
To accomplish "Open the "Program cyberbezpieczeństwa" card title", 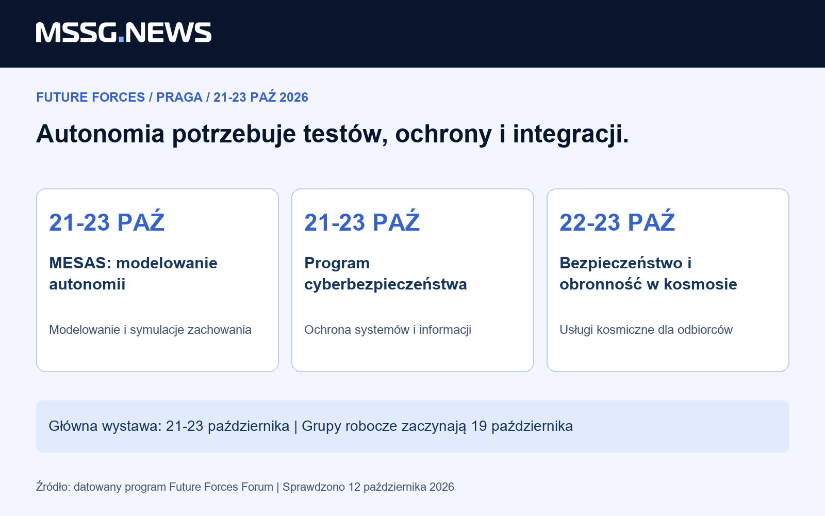I will [386, 273].
